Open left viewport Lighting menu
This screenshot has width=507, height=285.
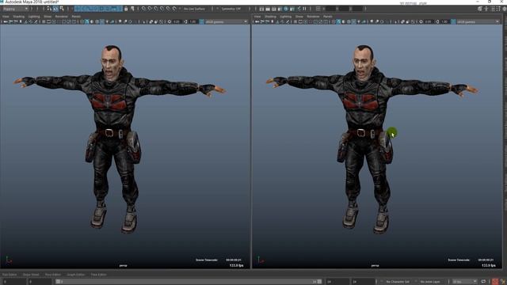34,17
